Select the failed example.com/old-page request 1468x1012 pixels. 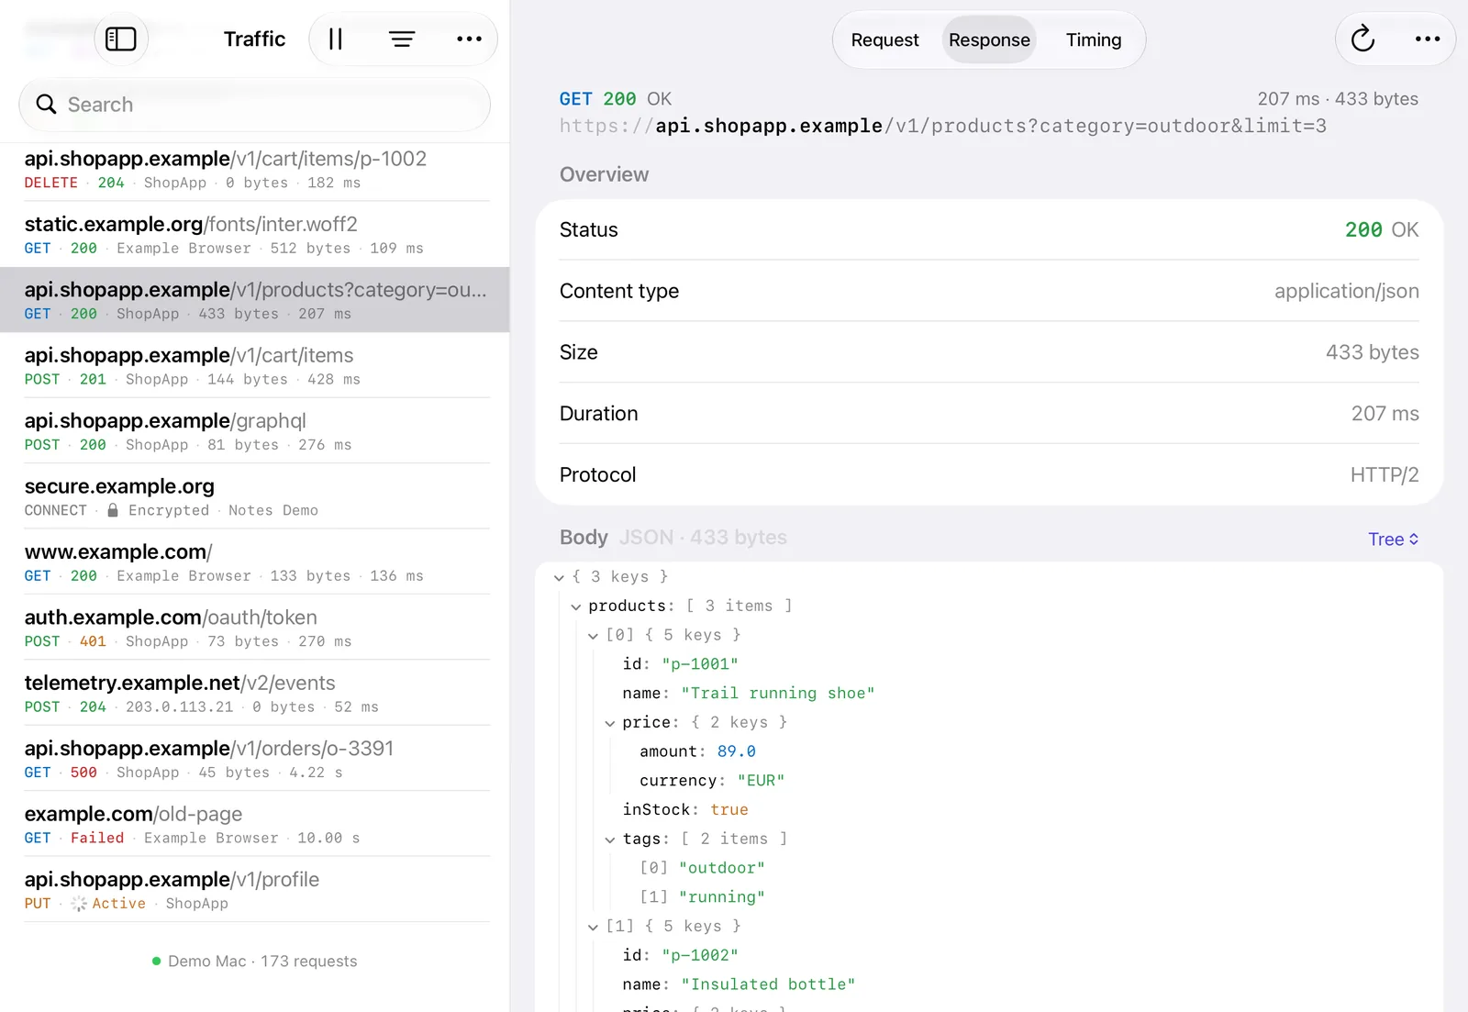click(x=255, y=824)
